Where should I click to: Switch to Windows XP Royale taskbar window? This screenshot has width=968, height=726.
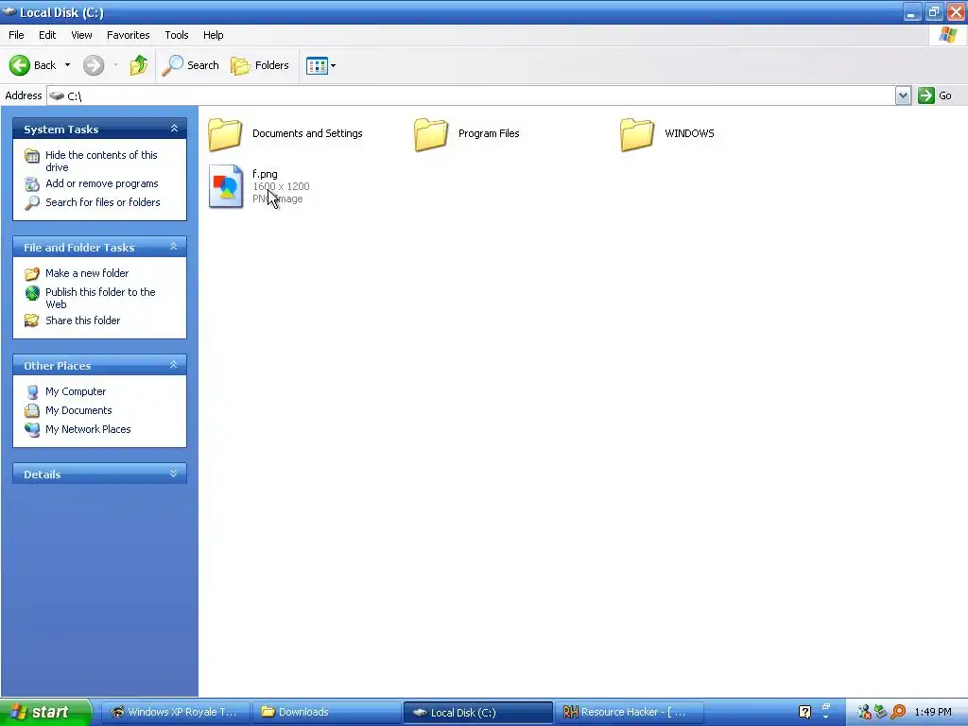tap(175, 712)
